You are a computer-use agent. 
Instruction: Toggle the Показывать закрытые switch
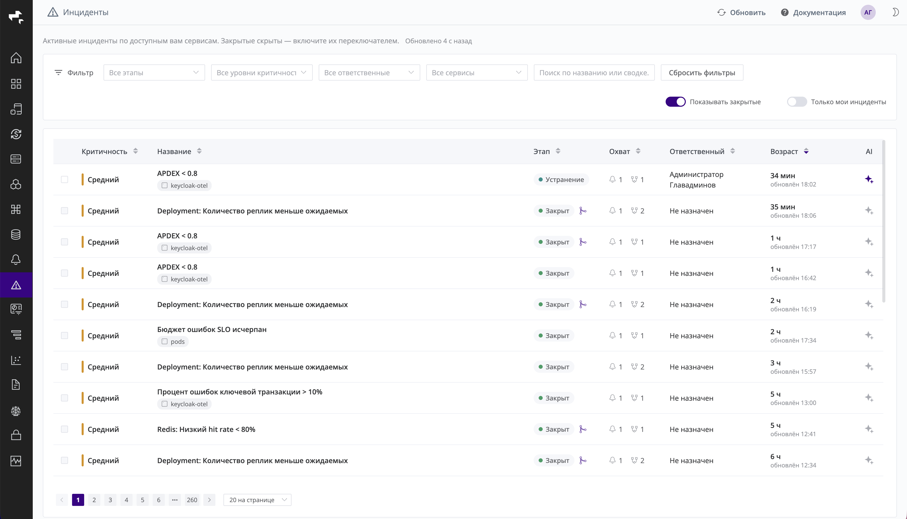click(x=675, y=102)
